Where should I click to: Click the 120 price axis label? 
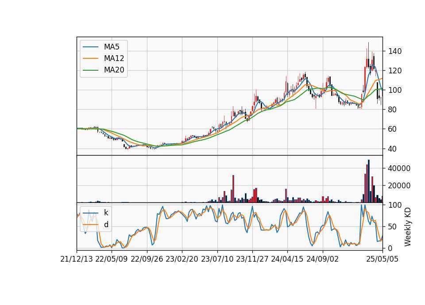(395, 71)
